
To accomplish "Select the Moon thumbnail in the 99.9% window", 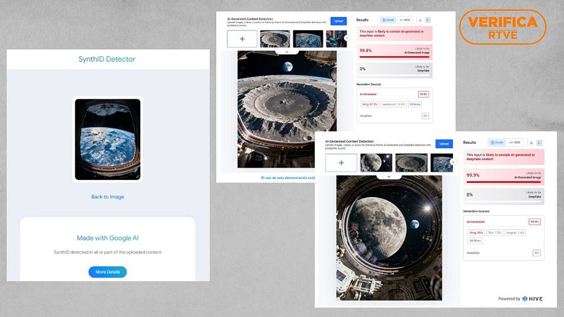I will pyautogui.click(x=376, y=163).
